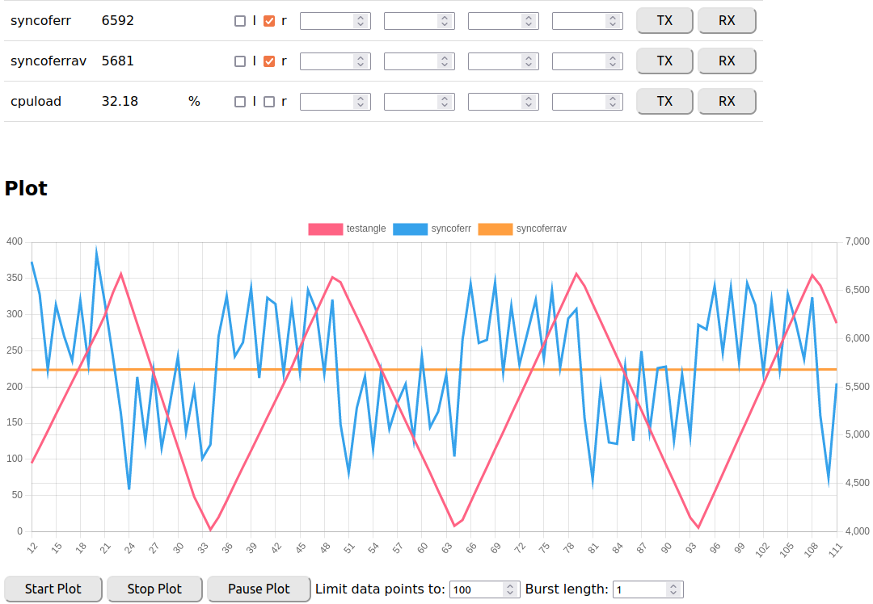Uncheck the syncoferrav 'r' checkbox

point(269,61)
